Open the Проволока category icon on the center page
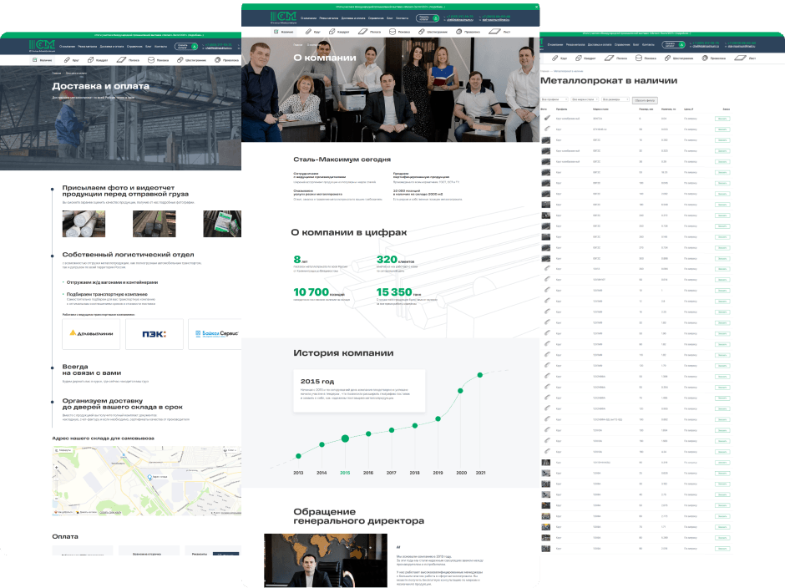 (x=458, y=32)
